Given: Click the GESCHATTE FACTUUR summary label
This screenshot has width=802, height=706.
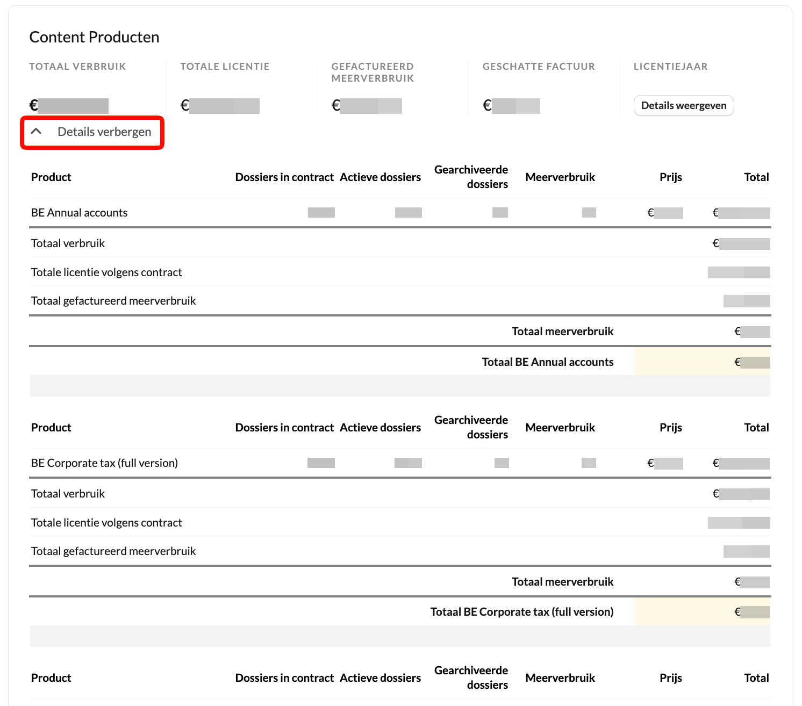Looking at the screenshot, I should coord(539,67).
